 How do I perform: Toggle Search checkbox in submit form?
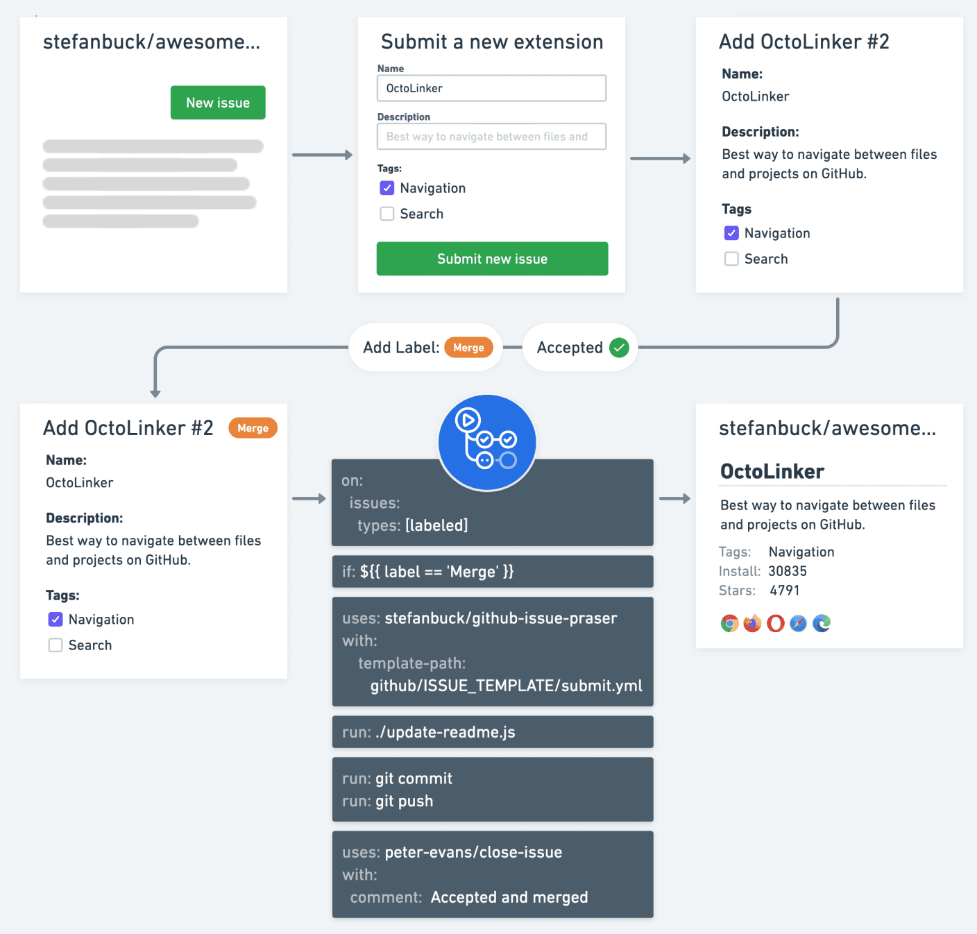tap(387, 214)
